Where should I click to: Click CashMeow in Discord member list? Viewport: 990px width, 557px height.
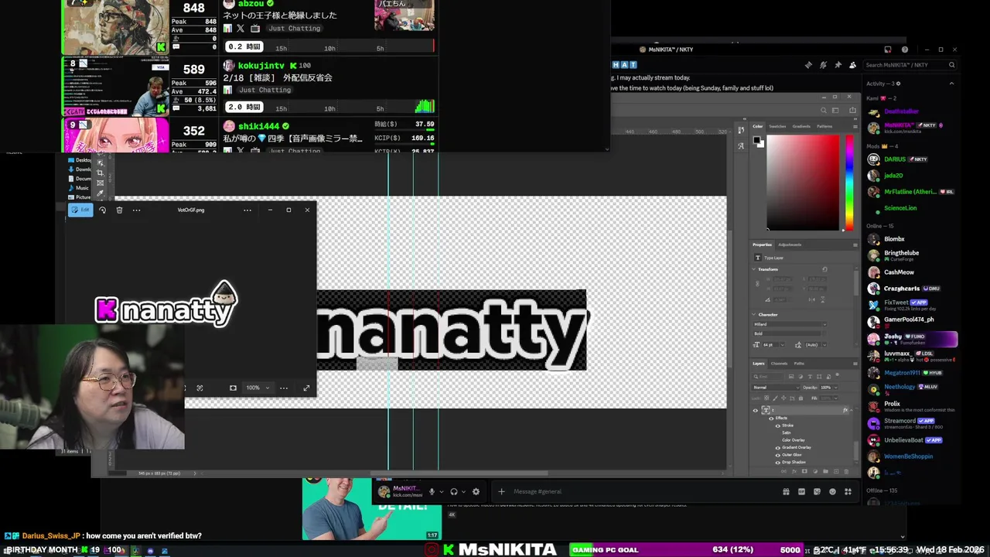pyautogui.click(x=899, y=272)
